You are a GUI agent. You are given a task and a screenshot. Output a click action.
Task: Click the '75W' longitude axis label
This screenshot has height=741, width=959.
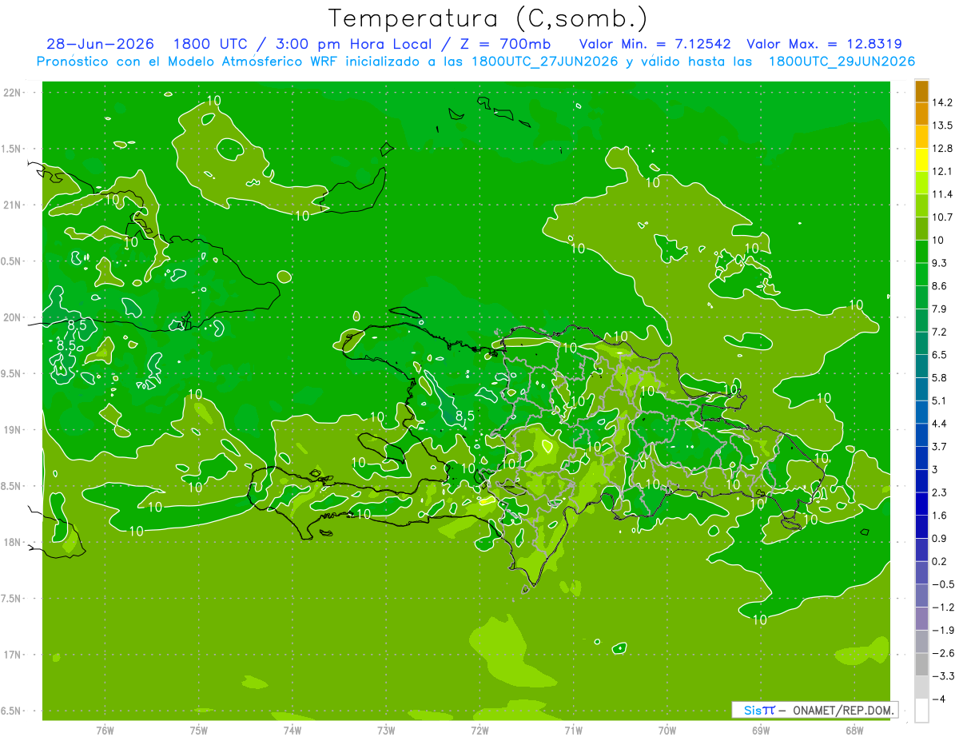click(x=199, y=730)
